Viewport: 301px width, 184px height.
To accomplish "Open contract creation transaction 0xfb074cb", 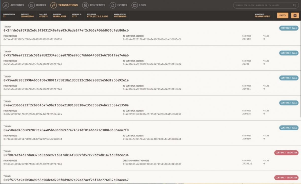I will pos(66,155).
